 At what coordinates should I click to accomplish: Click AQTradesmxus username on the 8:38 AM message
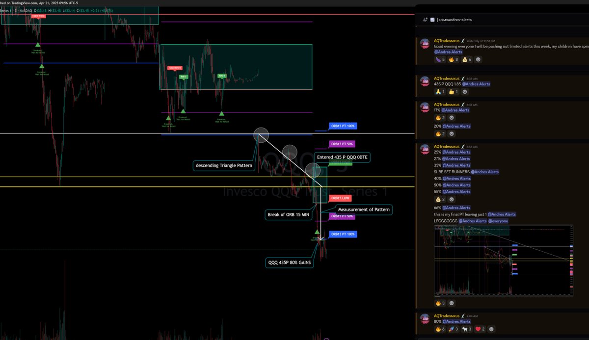click(446, 78)
